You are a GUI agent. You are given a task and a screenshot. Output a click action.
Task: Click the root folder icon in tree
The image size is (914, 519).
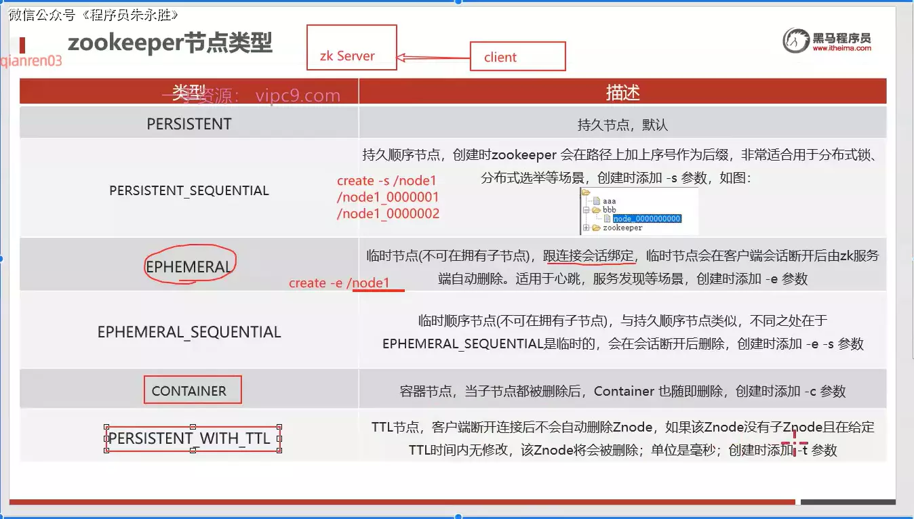pos(587,193)
